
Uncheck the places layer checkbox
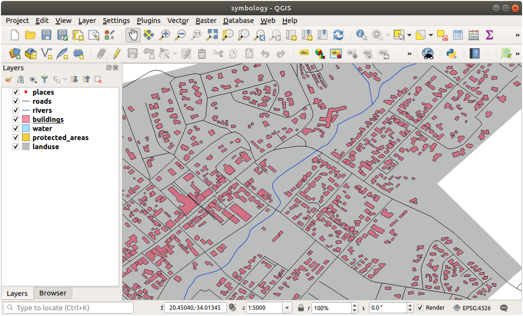click(16, 92)
